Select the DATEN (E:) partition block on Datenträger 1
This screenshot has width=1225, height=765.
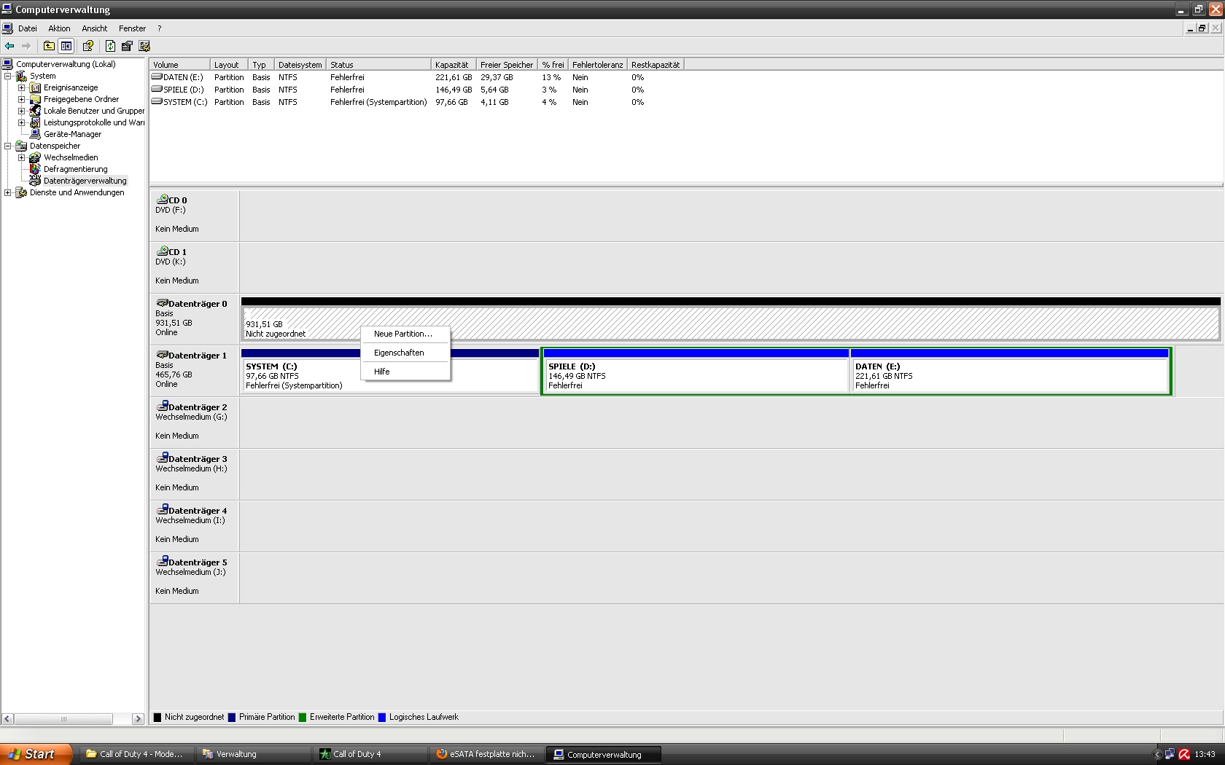[1009, 372]
